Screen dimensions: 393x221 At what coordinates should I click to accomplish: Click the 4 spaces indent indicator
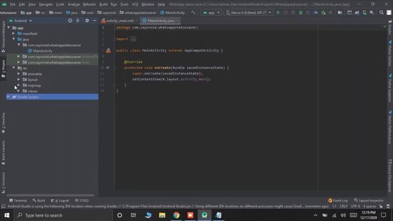click(370, 206)
